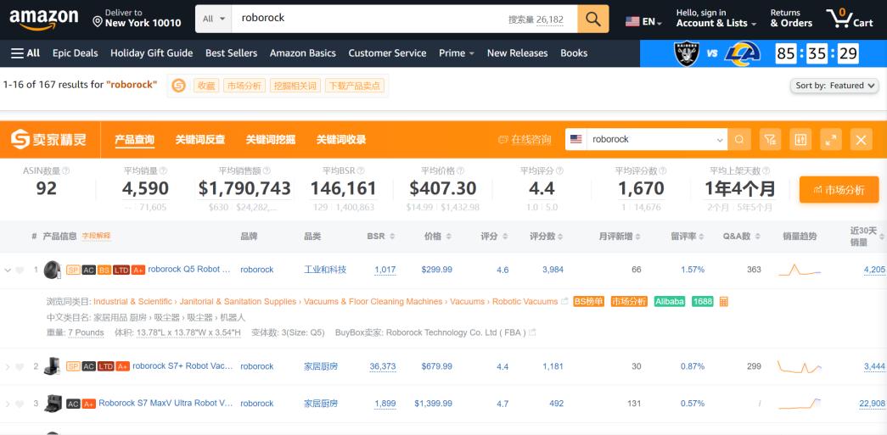Open Account & Lists dropdown
The image size is (887, 435).
[716, 19]
